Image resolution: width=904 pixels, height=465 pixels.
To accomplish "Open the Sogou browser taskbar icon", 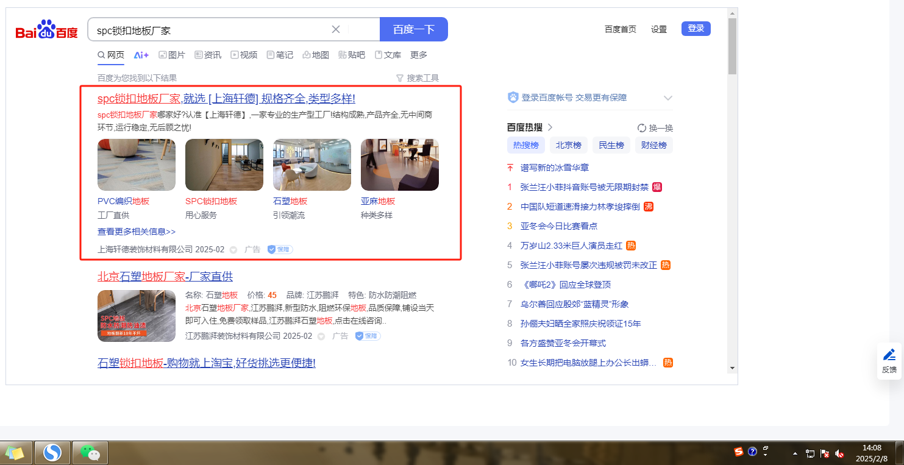I will click(53, 453).
